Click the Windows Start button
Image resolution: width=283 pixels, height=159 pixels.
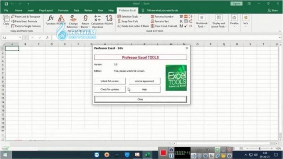coord(5,155)
